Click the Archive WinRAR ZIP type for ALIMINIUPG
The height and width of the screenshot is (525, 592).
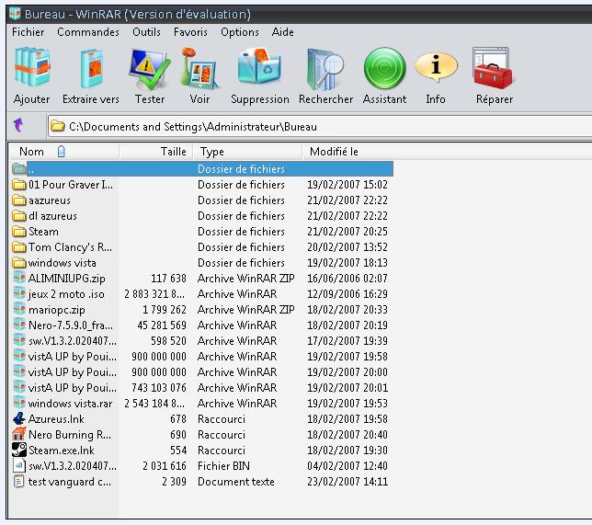pos(245,279)
